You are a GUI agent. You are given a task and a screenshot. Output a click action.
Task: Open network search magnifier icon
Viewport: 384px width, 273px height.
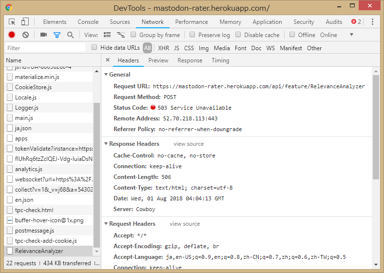click(x=71, y=35)
